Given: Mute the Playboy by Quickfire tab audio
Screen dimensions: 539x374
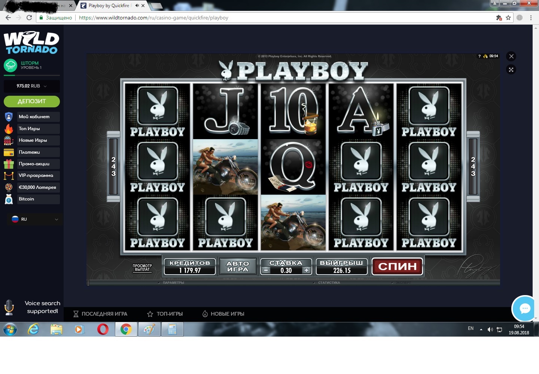Looking at the screenshot, I should tap(137, 6).
